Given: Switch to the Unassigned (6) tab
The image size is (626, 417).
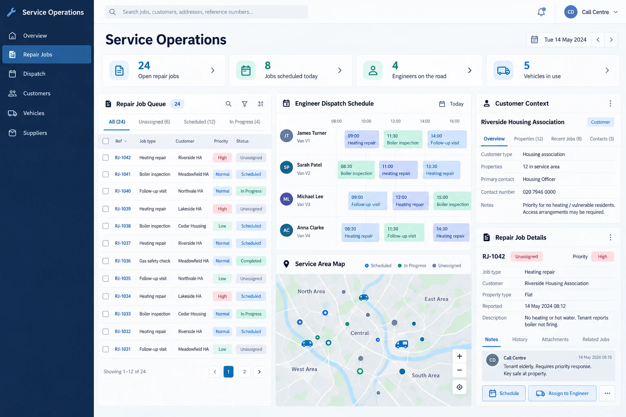Looking at the screenshot, I should (x=154, y=122).
